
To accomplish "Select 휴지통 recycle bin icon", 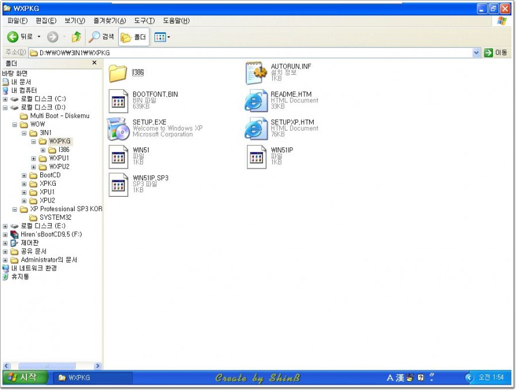I will click(x=5, y=277).
